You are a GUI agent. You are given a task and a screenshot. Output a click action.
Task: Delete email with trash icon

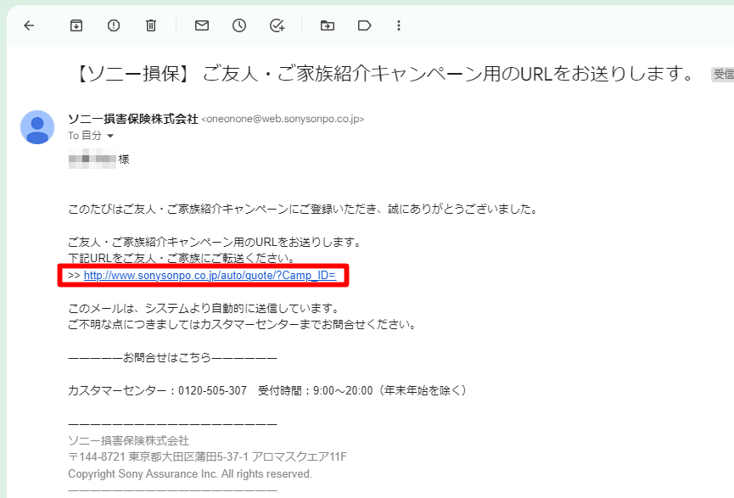click(x=151, y=25)
